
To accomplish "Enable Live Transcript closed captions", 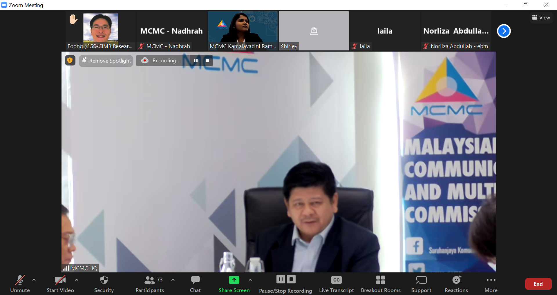I will pos(336,284).
